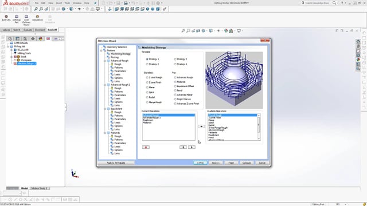Collapse the Advanced Rough 1 tree group
Image resolution: width=367 pixels, height=206 pixels.
click(x=105, y=85)
